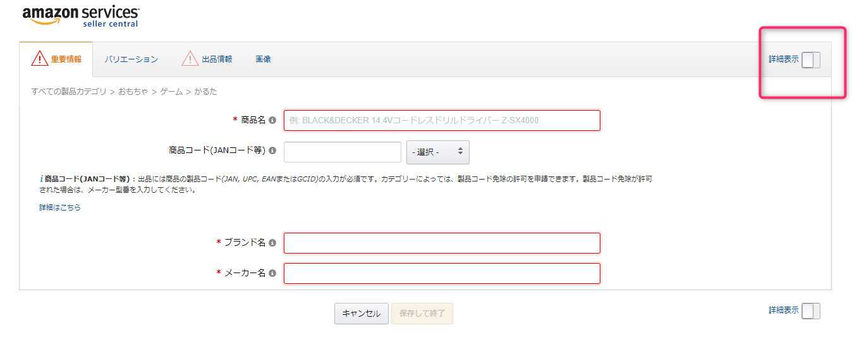Screen dimensions: 864x337
Task: Click info icon next to ブランド名
Action: pos(272,243)
